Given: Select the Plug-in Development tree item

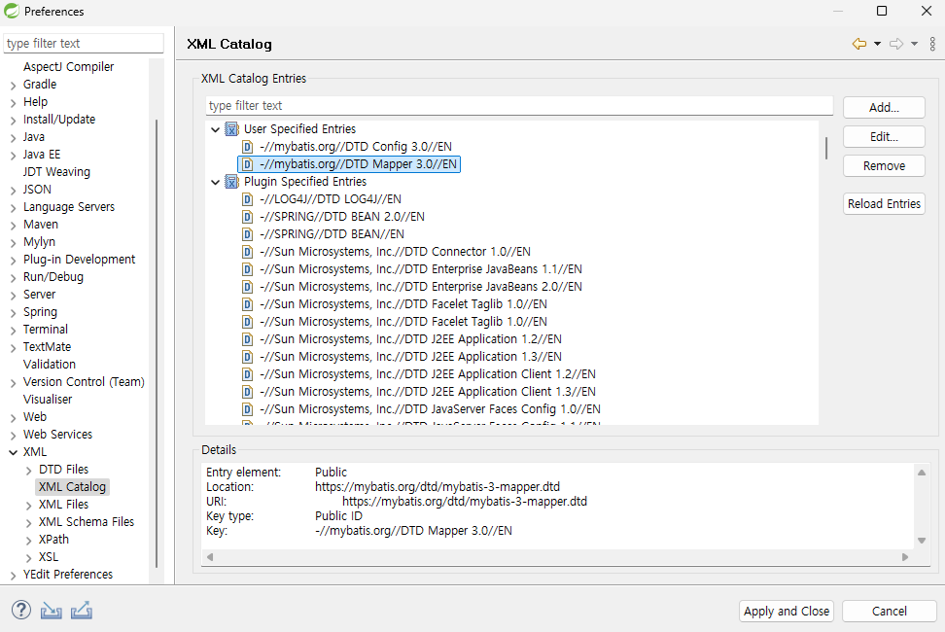Looking at the screenshot, I should coord(79,259).
